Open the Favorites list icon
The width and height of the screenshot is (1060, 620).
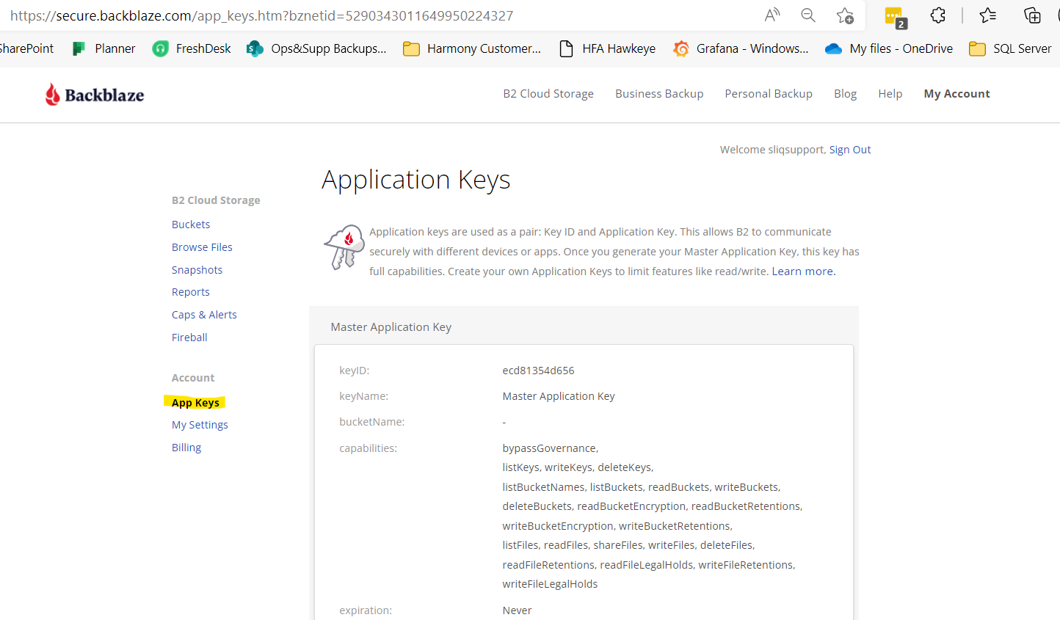[x=988, y=15]
